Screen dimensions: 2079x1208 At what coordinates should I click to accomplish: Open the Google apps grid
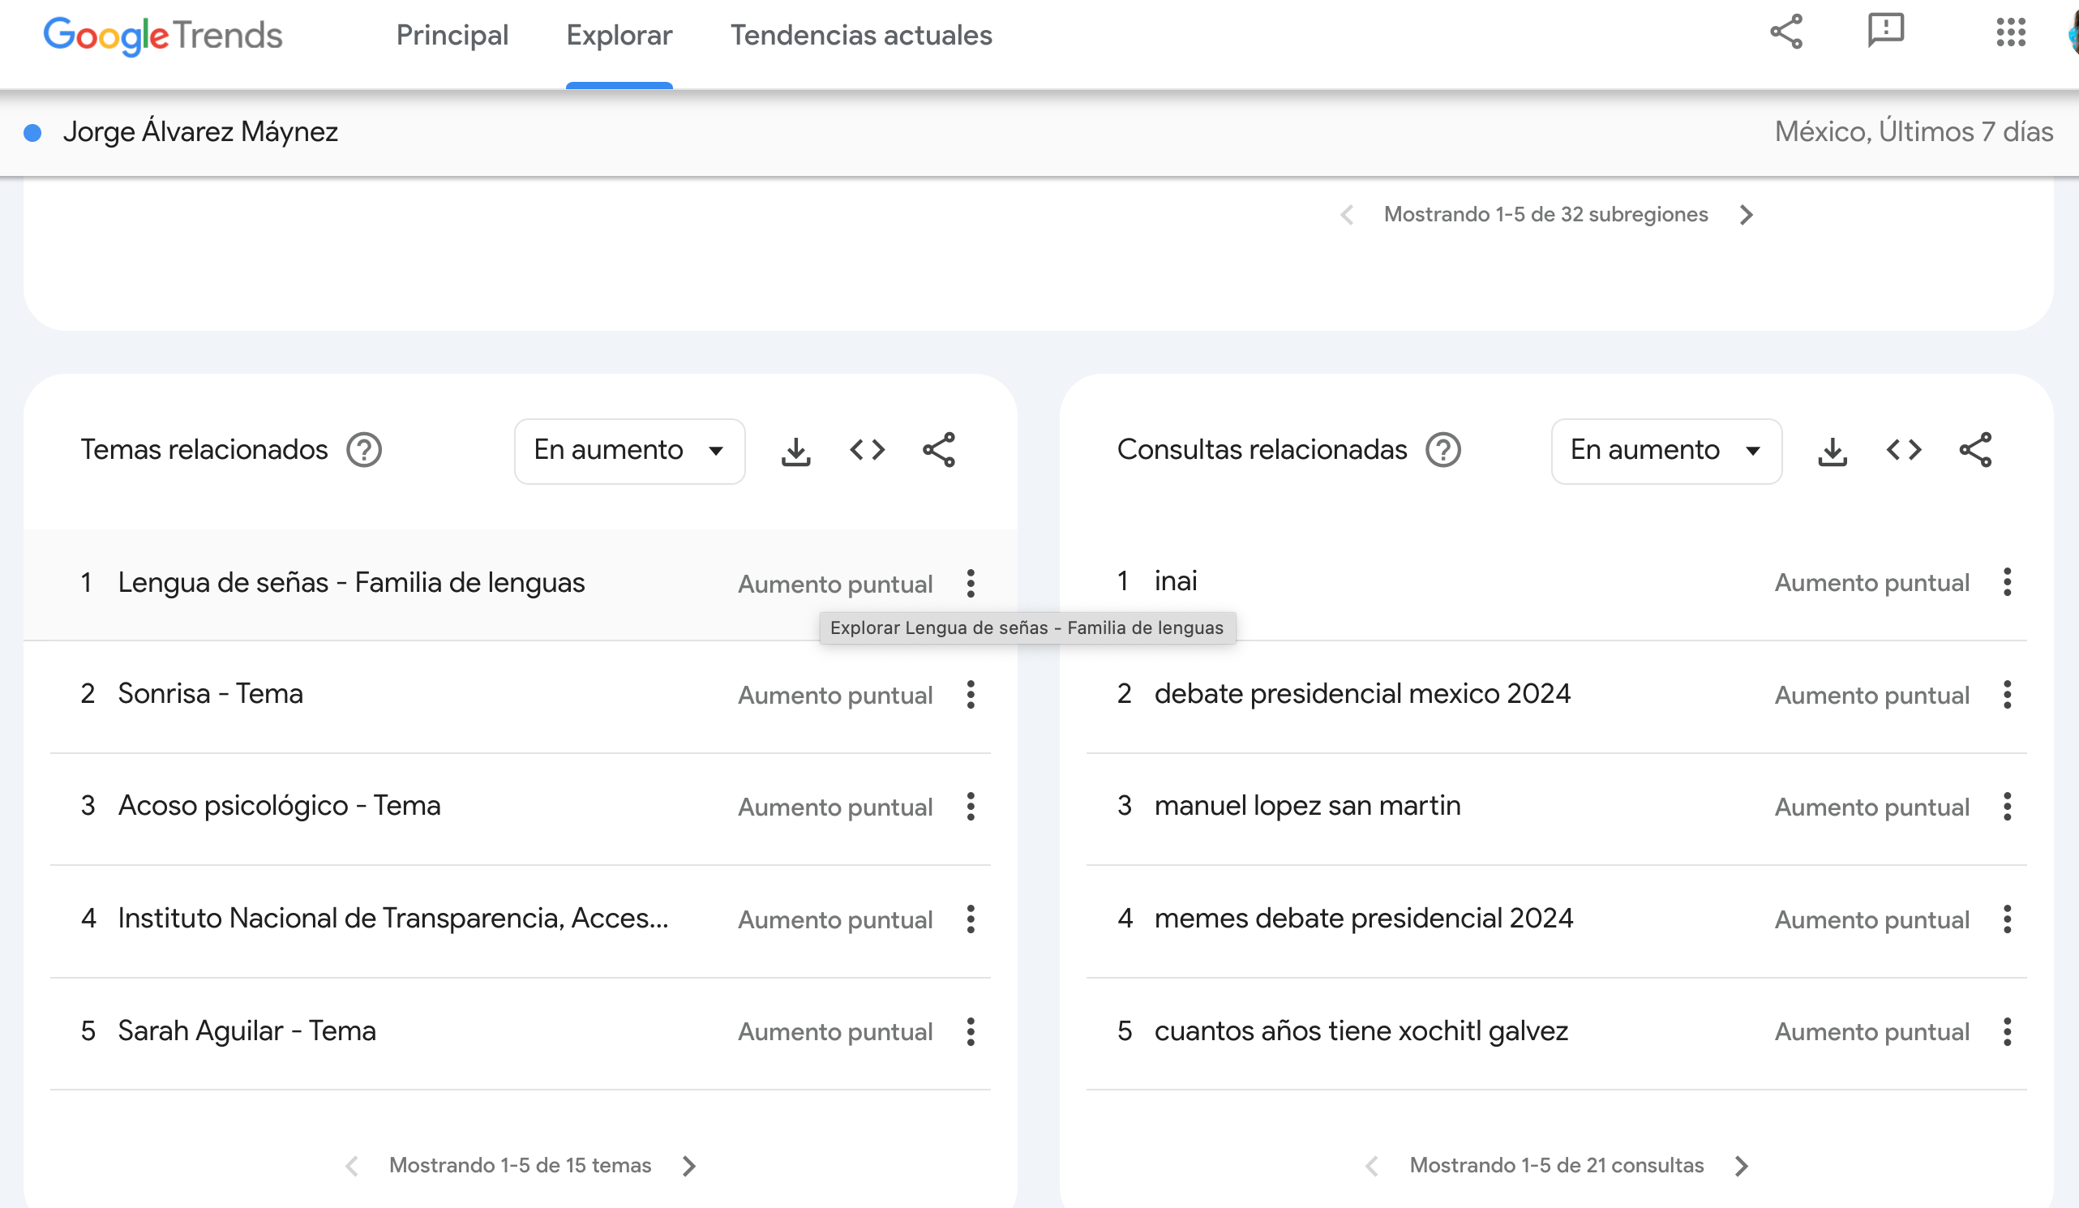(x=2011, y=33)
